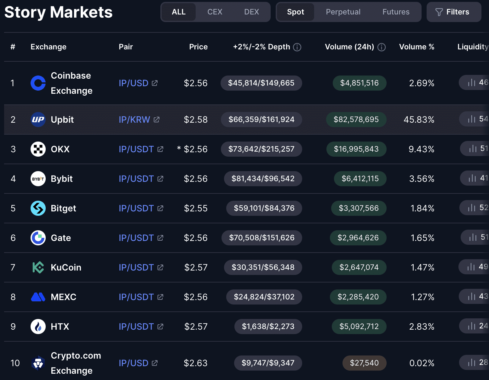Click the $2.63 price value
Viewport: 489px width, 380px height.
pos(196,363)
